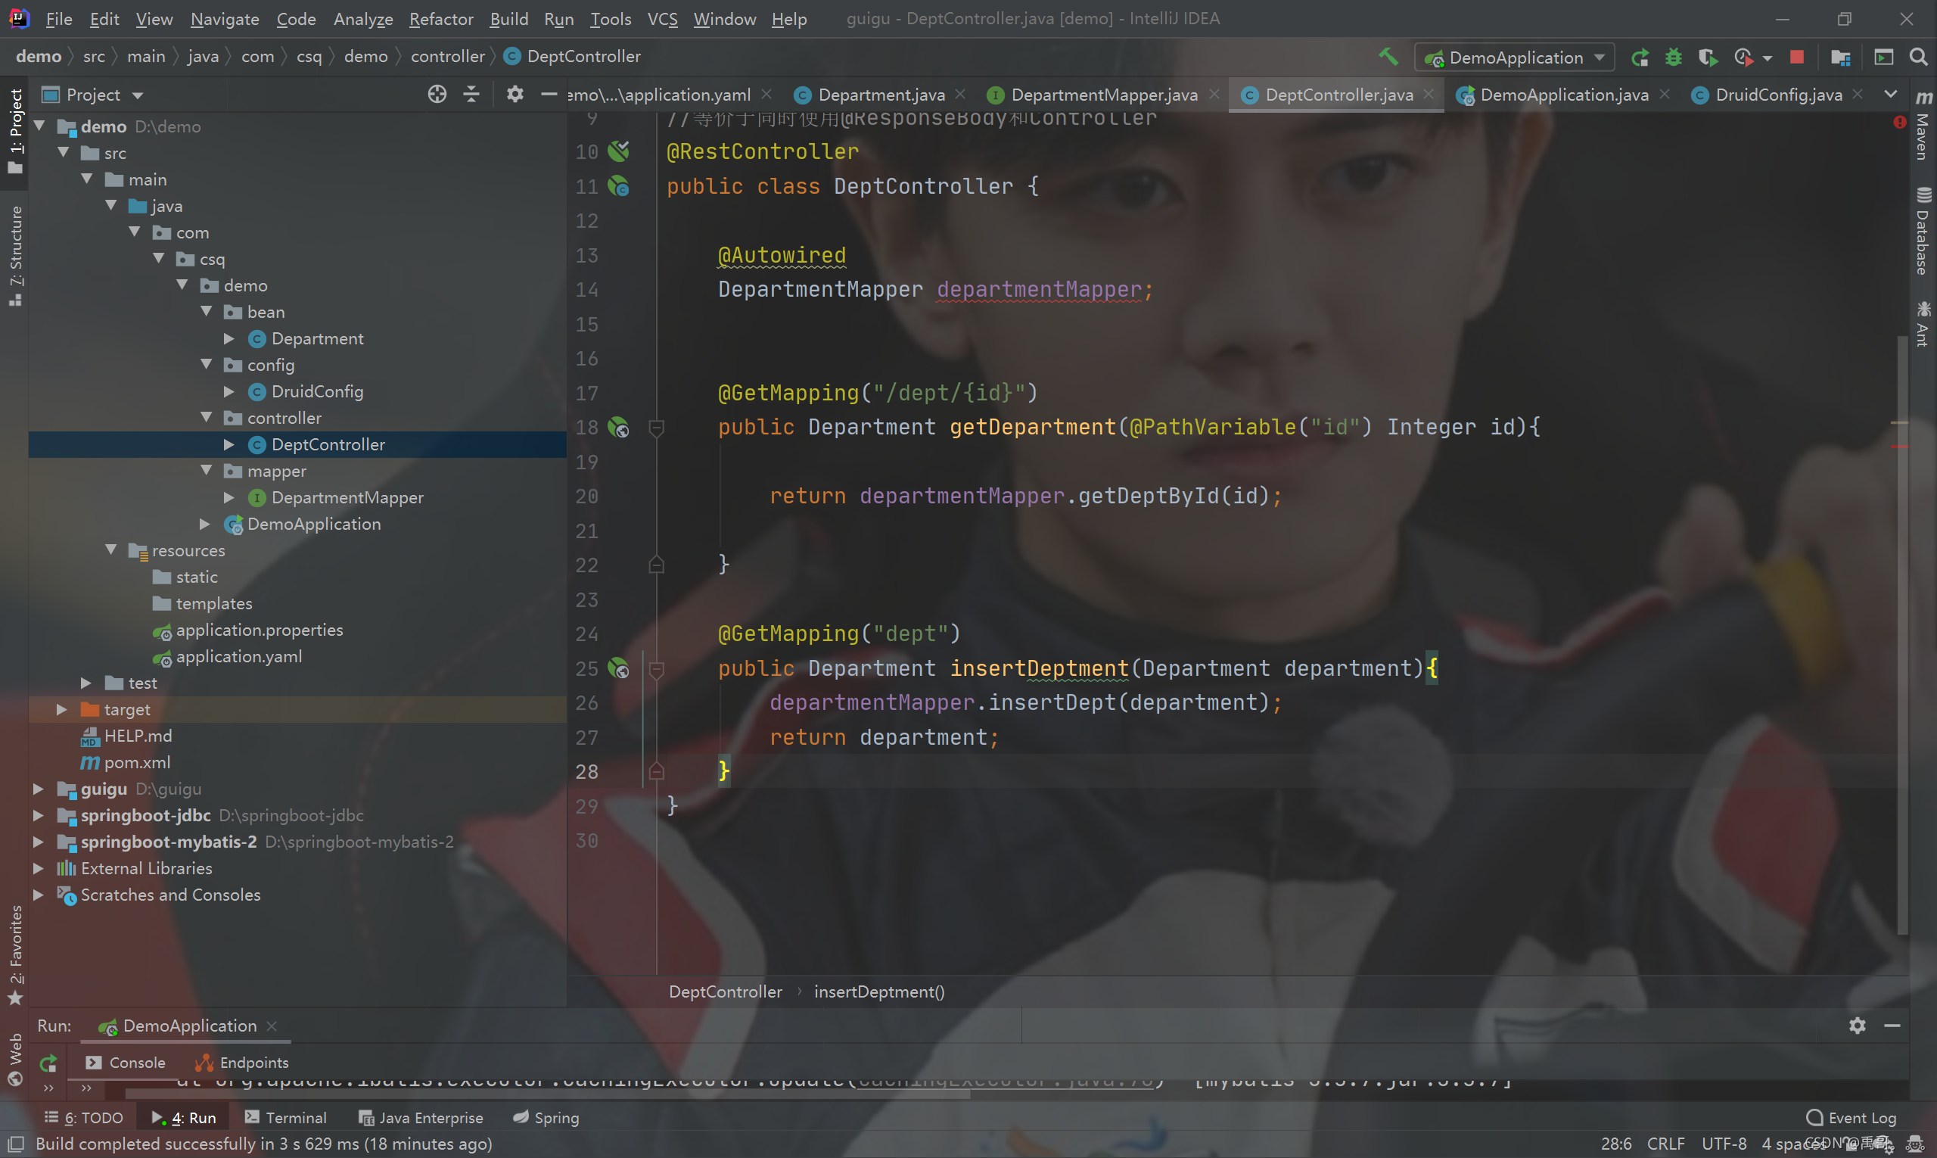Image resolution: width=1937 pixels, height=1158 pixels.
Task: Open the DemoApplication run configuration dropdown
Action: (x=1515, y=57)
